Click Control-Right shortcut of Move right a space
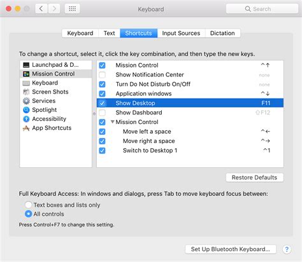The image size is (302, 262). [266, 141]
